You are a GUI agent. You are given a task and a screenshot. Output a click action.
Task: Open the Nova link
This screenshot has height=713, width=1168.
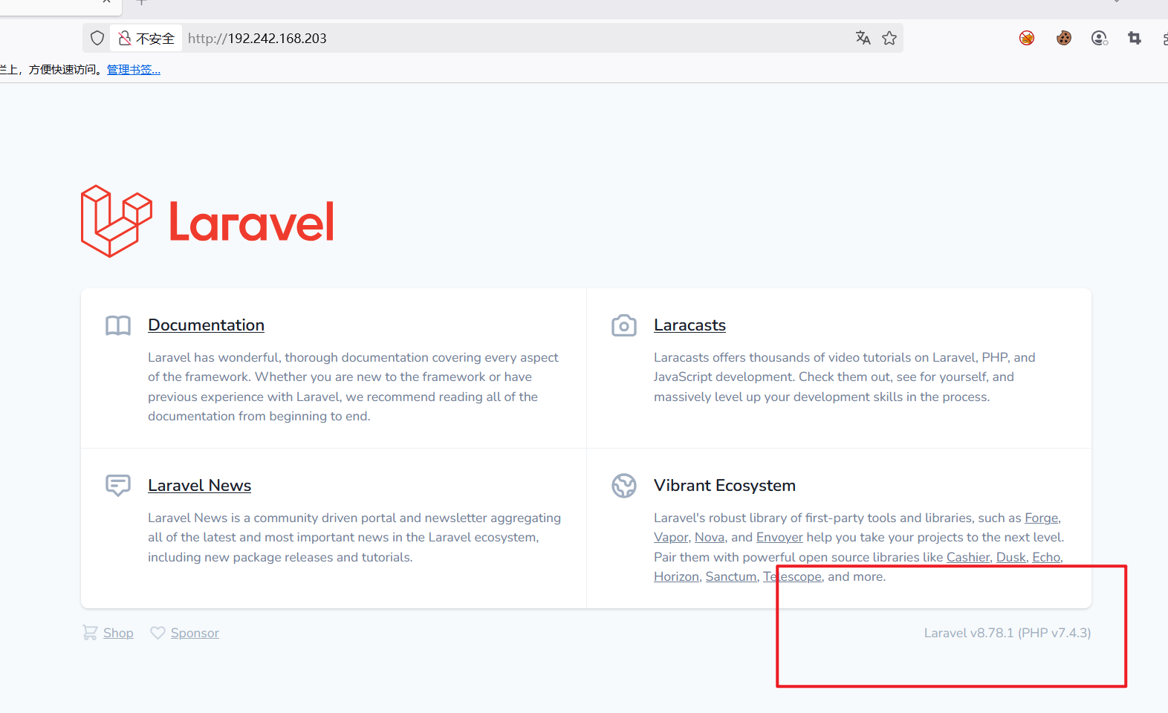click(710, 537)
